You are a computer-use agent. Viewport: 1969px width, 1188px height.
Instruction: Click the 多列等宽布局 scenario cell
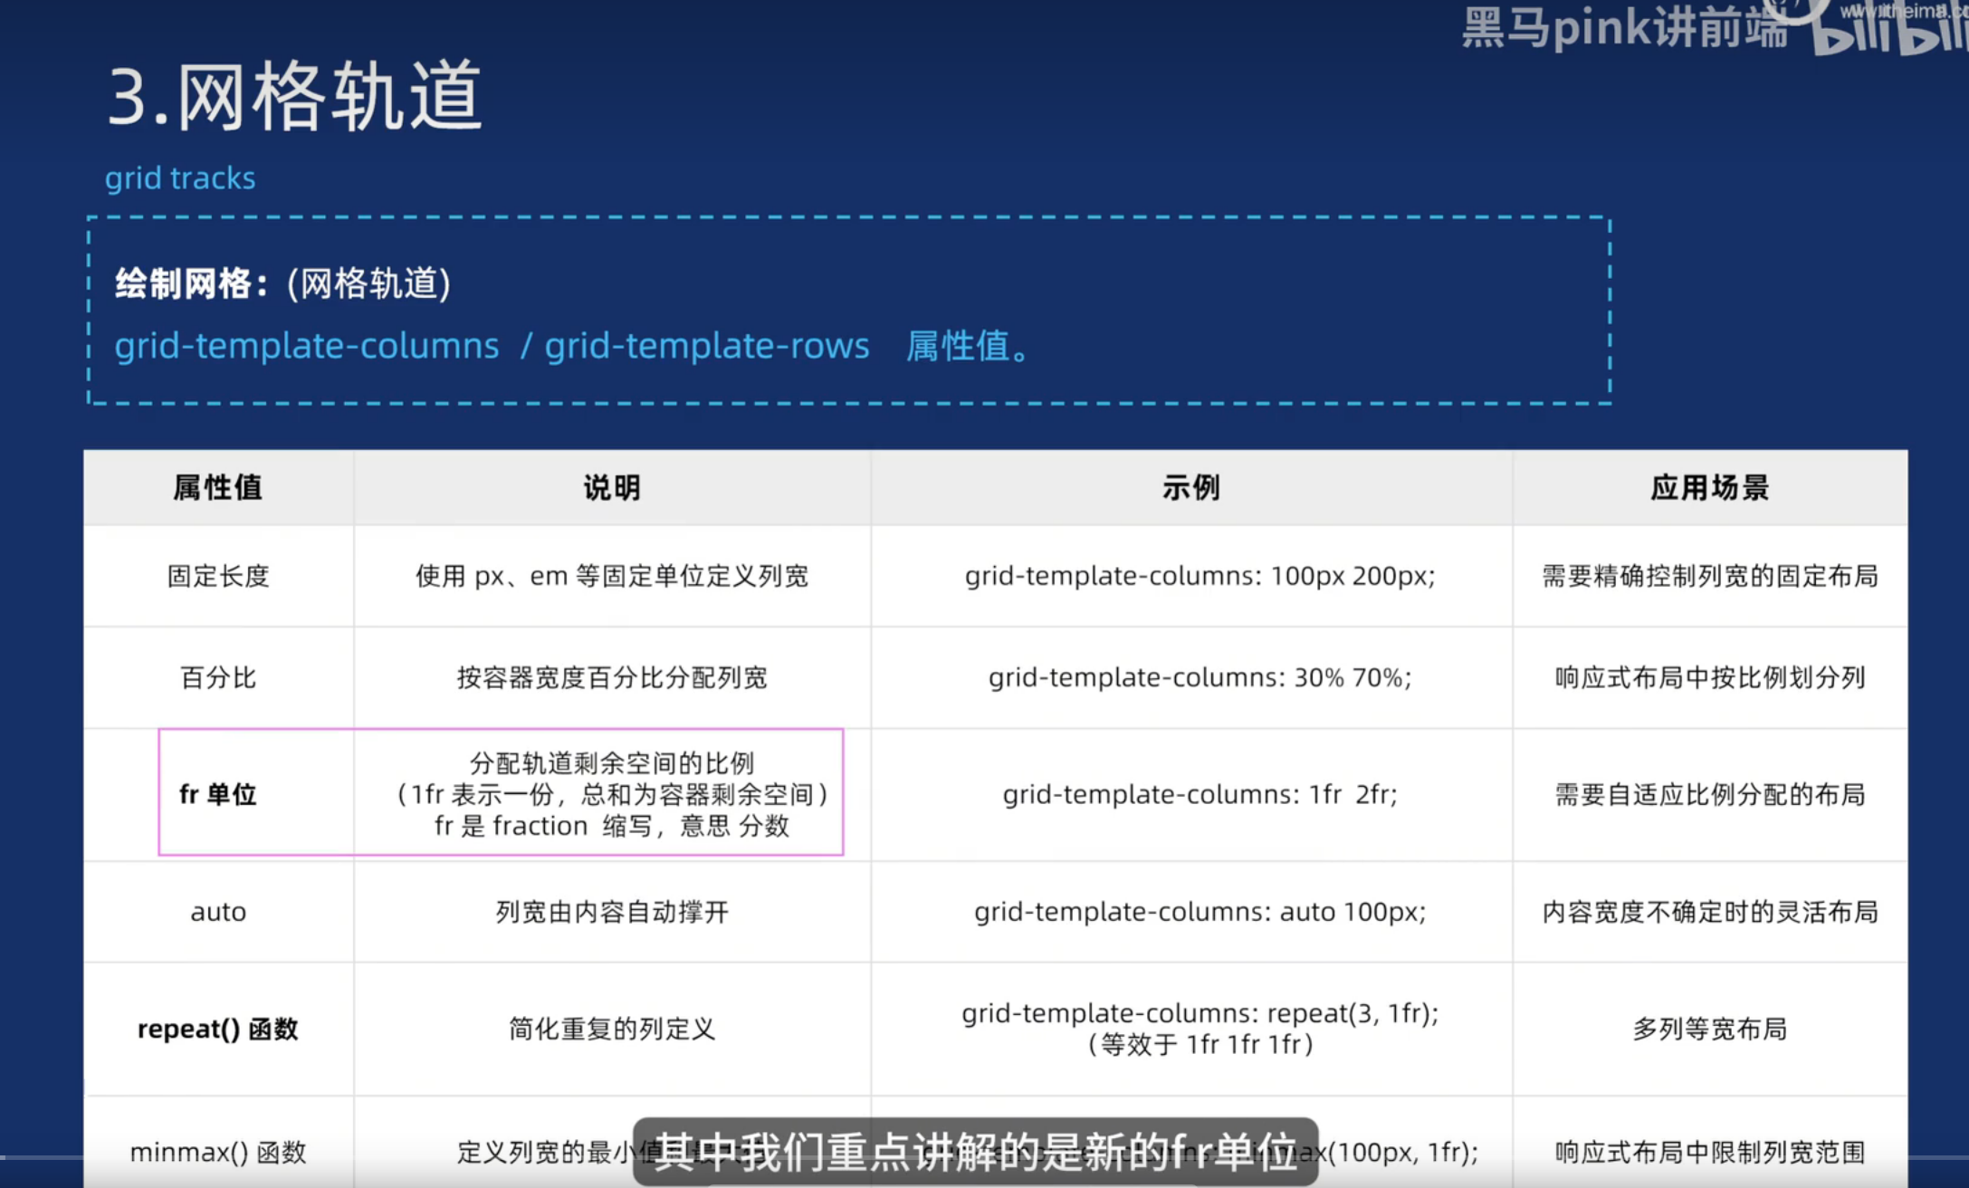(x=1709, y=1029)
